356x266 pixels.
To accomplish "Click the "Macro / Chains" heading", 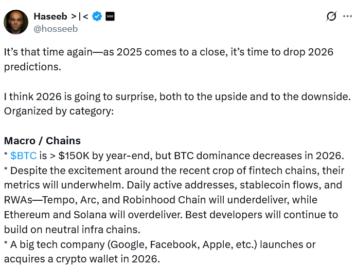I will (42, 141).
